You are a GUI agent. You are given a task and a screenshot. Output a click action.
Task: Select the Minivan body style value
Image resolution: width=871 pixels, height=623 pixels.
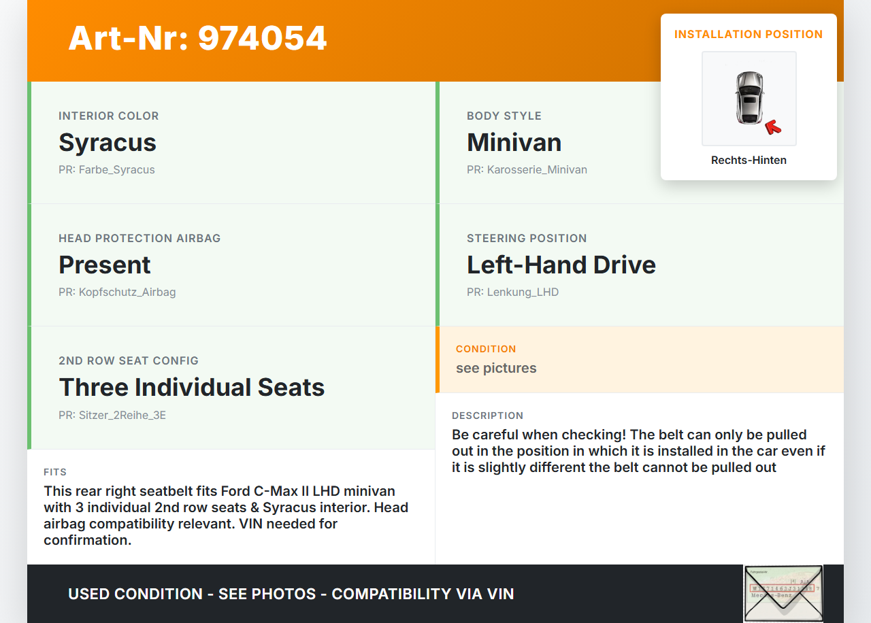pos(514,143)
